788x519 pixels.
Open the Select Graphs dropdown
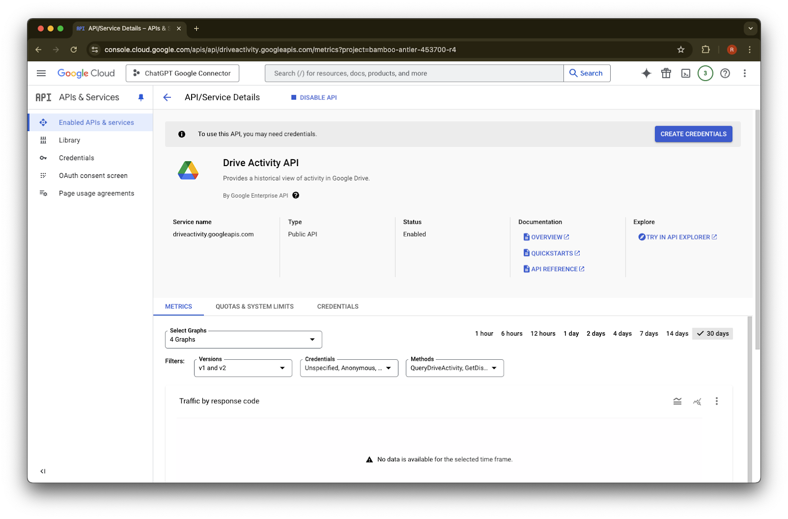click(243, 340)
